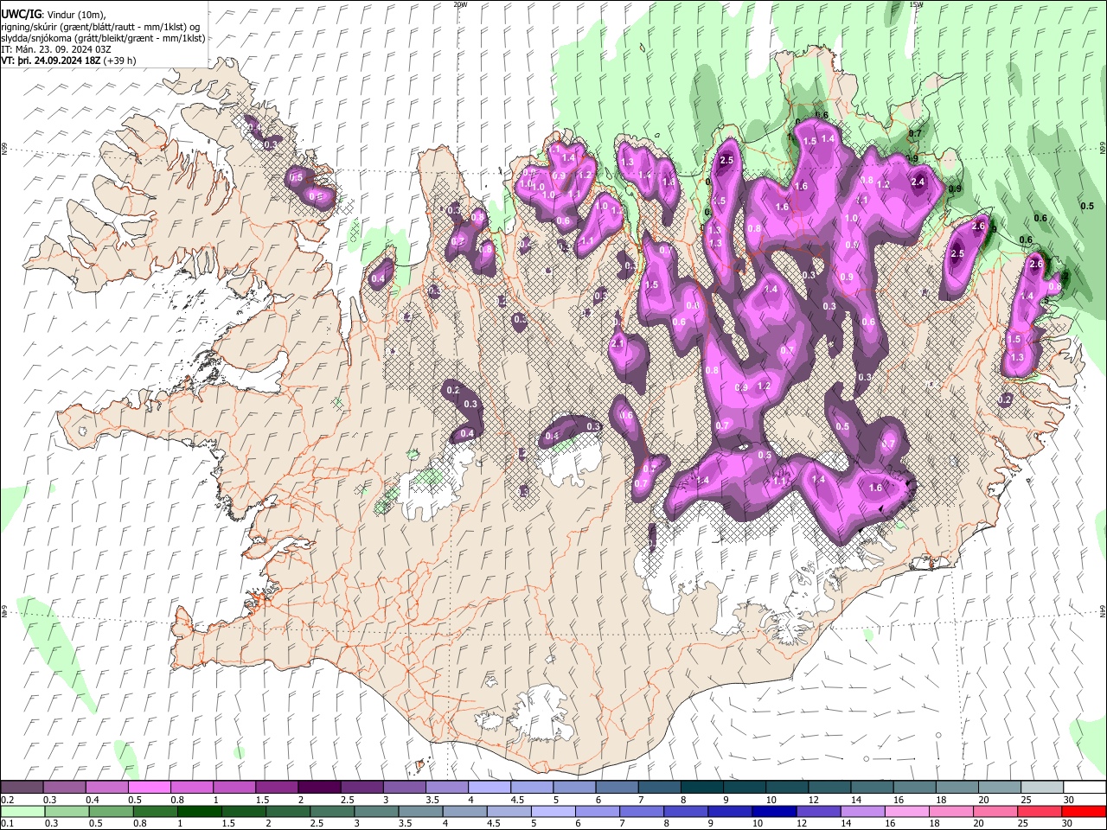Click the '2.1' snowfall value on the map
The width and height of the screenshot is (1107, 830).
(x=617, y=343)
